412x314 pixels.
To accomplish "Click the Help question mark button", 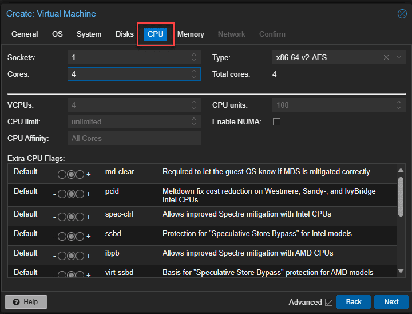I will pyautogui.click(x=26, y=302).
